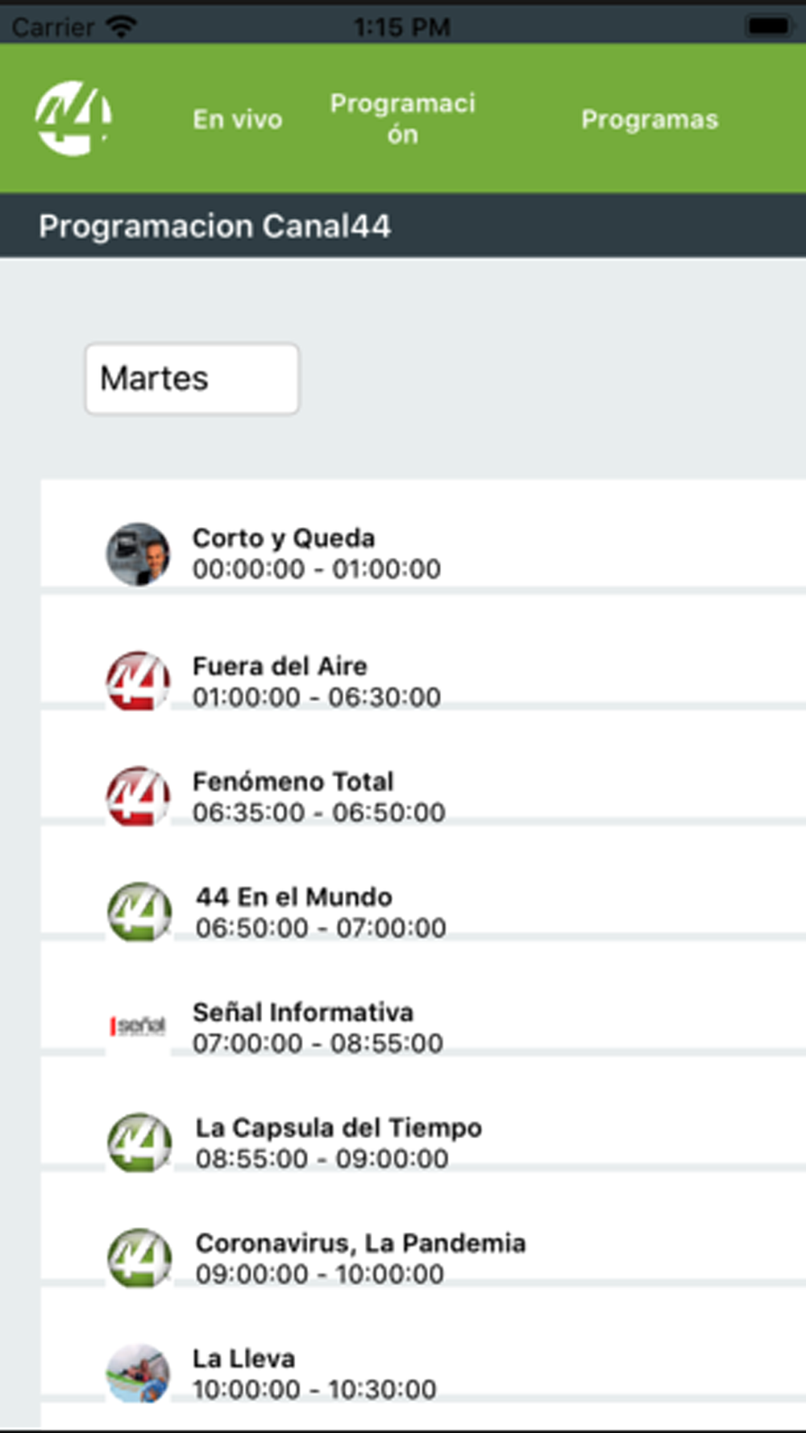Switch to the Programas tab
This screenshot has height=1433, width=806.
(650, 119)
